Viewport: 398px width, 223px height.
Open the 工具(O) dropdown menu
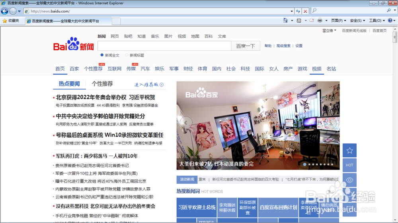click(377, 21)
